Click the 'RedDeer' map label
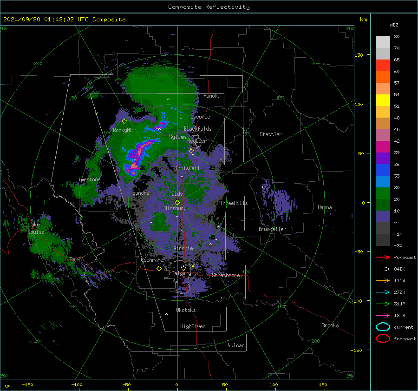This screenshot has height=391, width=418. 197,141
